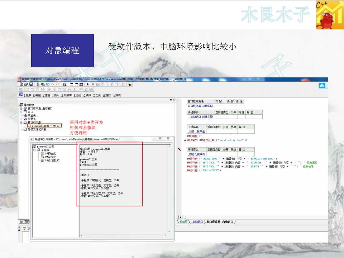Open the F.程序 menu

[28, 95]
